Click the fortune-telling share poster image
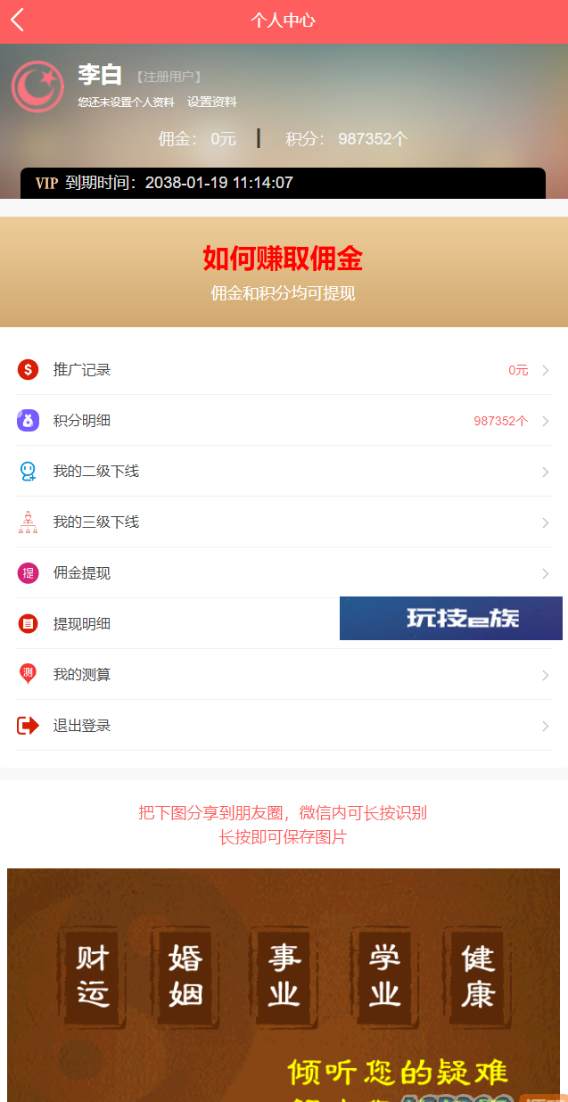The height and width of the screenshot is (1102, 568). [x=284, y=985]
